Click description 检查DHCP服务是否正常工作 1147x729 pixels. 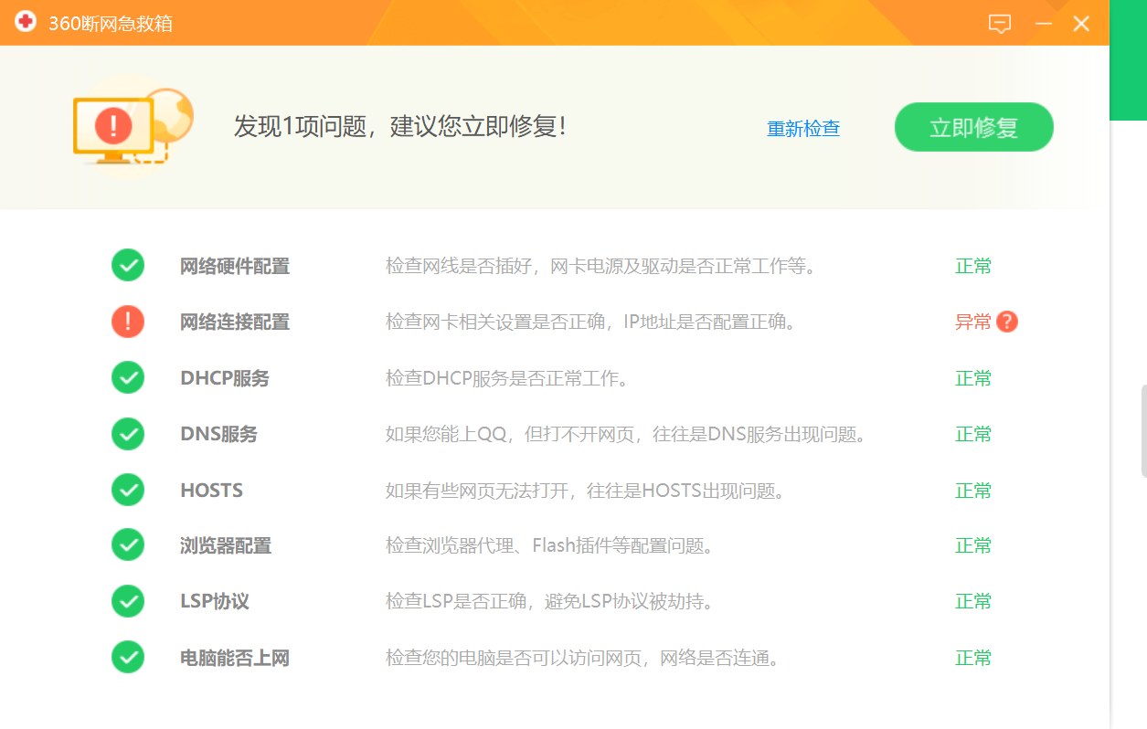coord(507,378)
